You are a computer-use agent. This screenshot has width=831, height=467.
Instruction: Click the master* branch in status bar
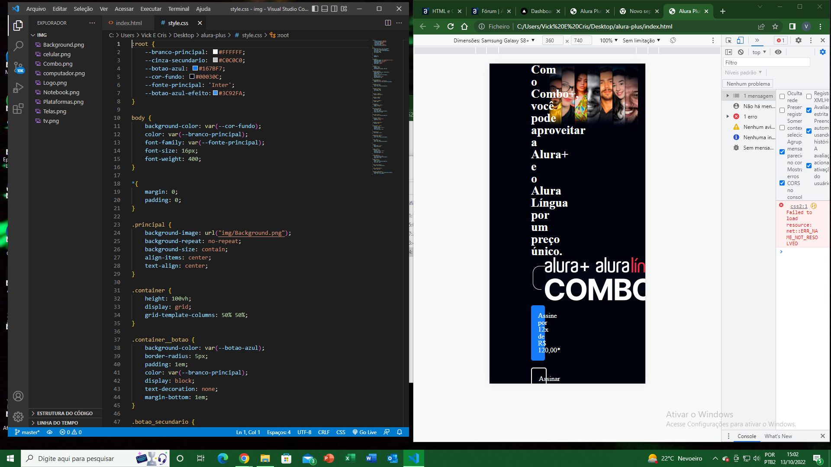coord(27,432)
